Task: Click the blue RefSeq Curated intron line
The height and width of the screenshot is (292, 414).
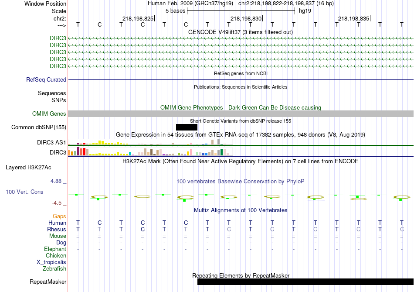Action: tap(241, 79)
